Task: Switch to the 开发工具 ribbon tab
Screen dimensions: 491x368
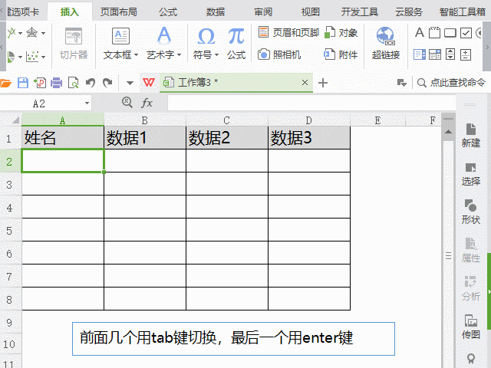Action: pyautogui.click(x=360, y=12)
